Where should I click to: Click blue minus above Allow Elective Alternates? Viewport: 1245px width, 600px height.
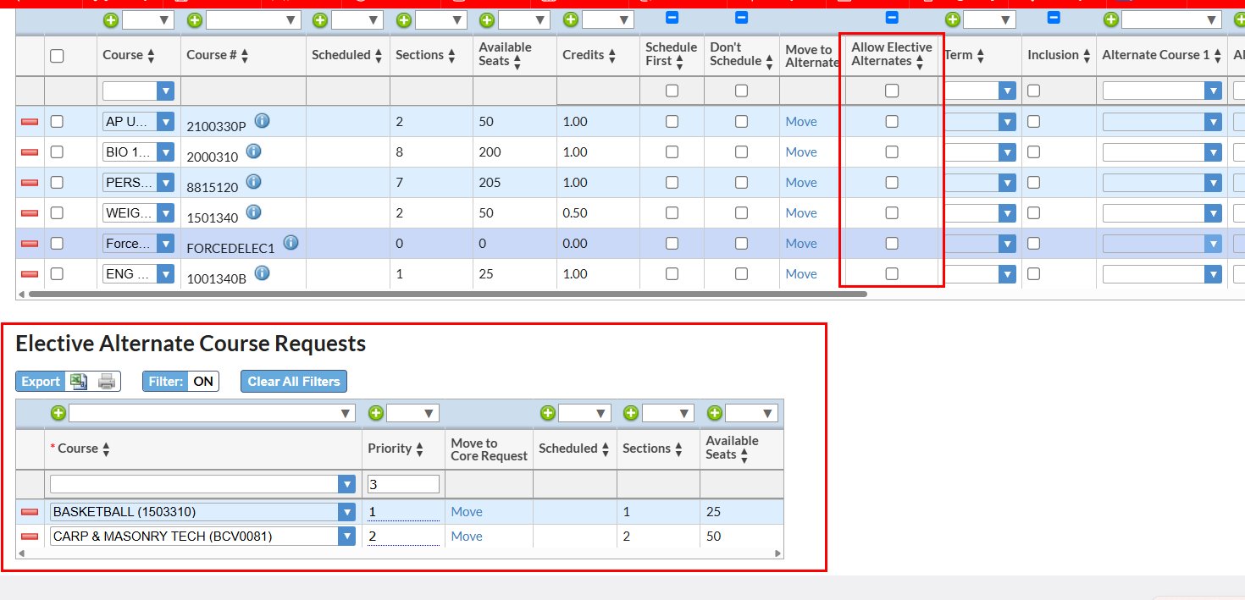pyautogui.click(x=892, y=17)
